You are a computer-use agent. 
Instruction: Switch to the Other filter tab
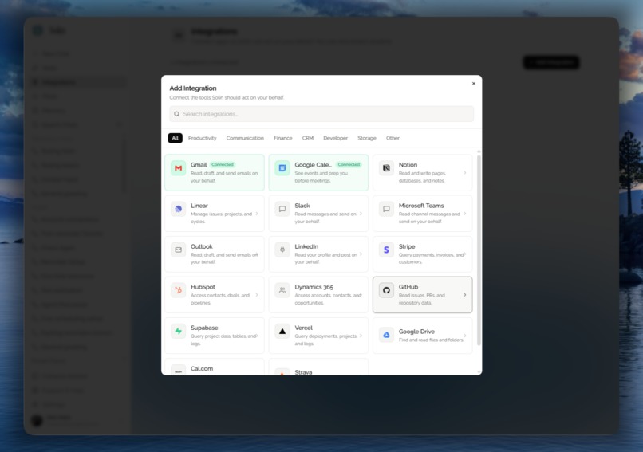point(393,138)
